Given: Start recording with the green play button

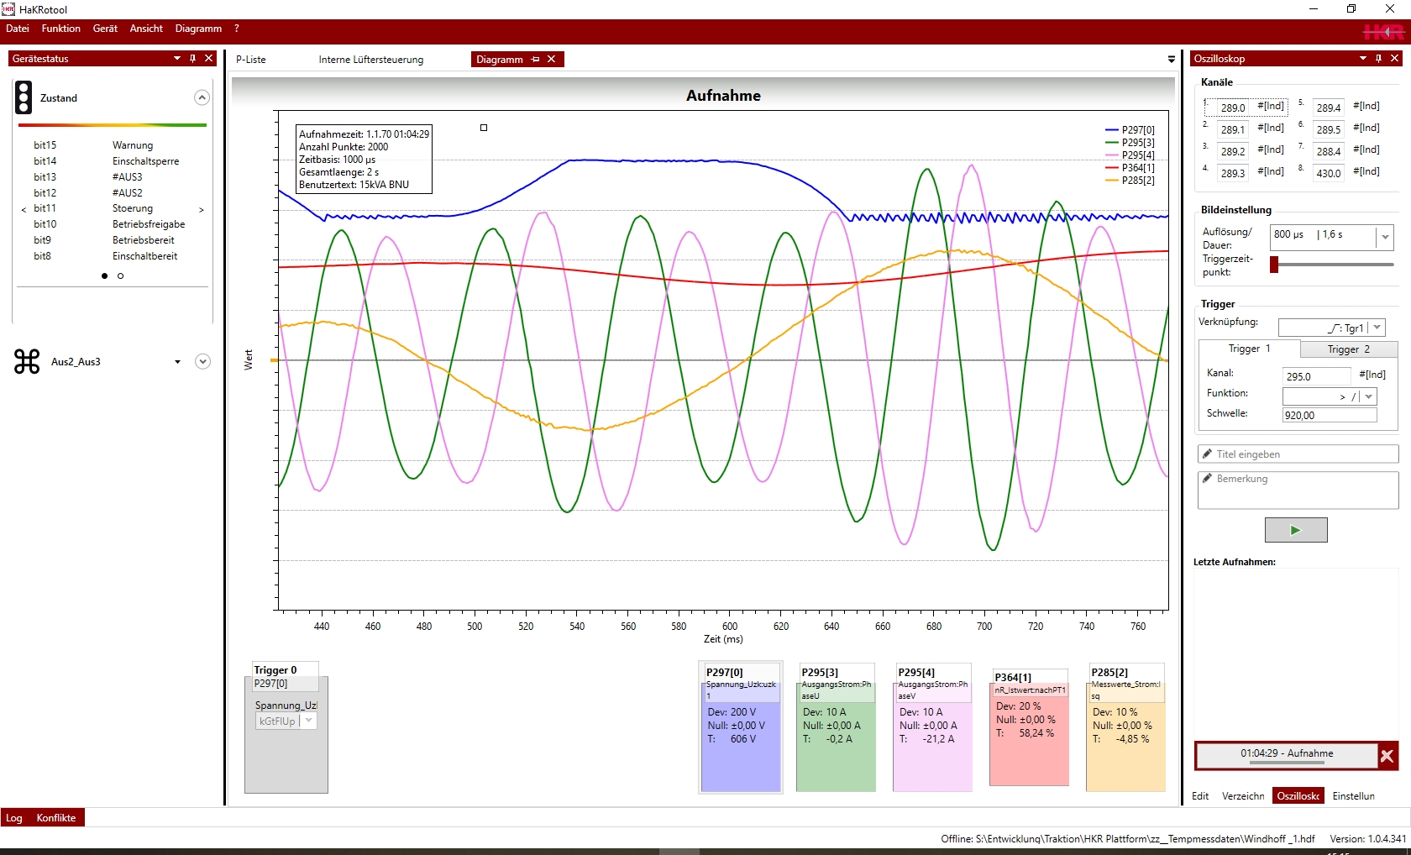Looking at the screenshot, I should (1295, 530).
